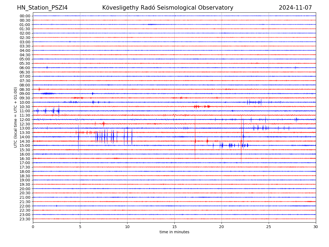The image size is (329, 247).
Task: Click the 15 tick on minutes axis
Action: [x=174, y=227]
